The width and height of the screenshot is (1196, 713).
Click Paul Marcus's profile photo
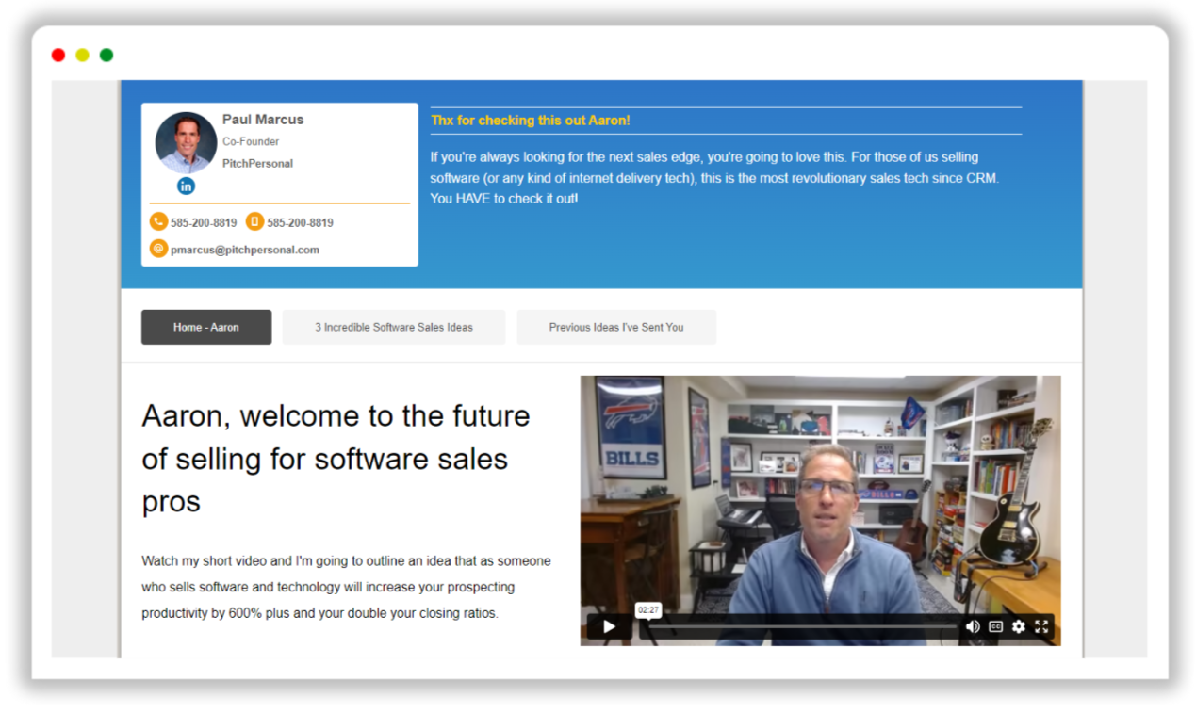pyautogui.click(x=186, y=142)
